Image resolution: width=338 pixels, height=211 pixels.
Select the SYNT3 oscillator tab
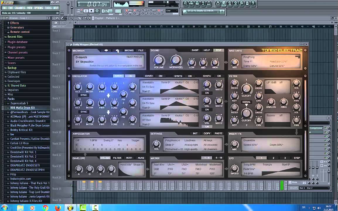(178, 76)
